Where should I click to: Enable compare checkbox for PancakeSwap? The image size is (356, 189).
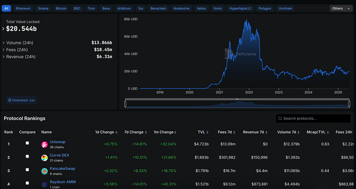pyautogui.click(x=27, y=169)
